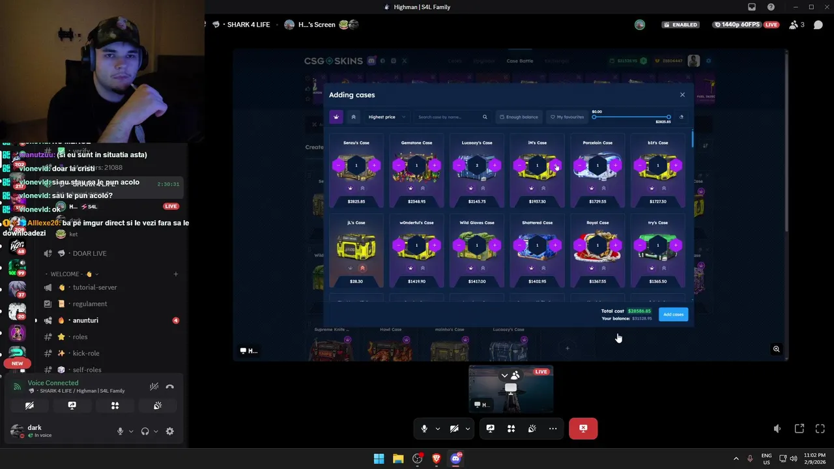Toggle Enough balance filter
This screenshot has width=834, height=469.
pos(519,117)
